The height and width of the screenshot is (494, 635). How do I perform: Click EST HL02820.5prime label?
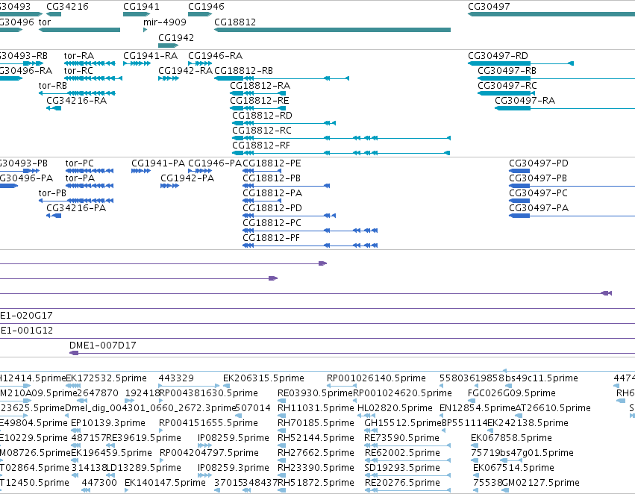coord(395,408)
